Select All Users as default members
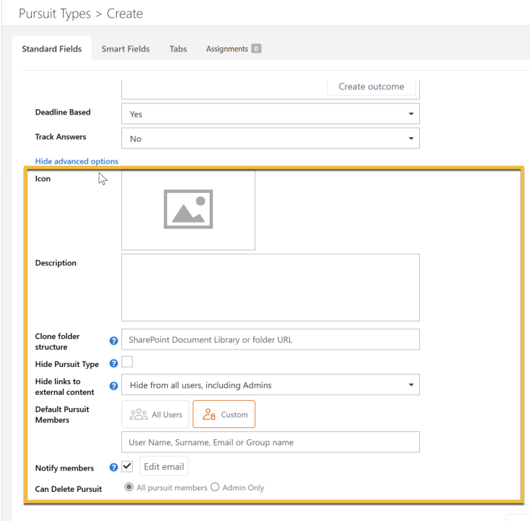The width and height of the screenshot is (530, 521). [155, 414]
